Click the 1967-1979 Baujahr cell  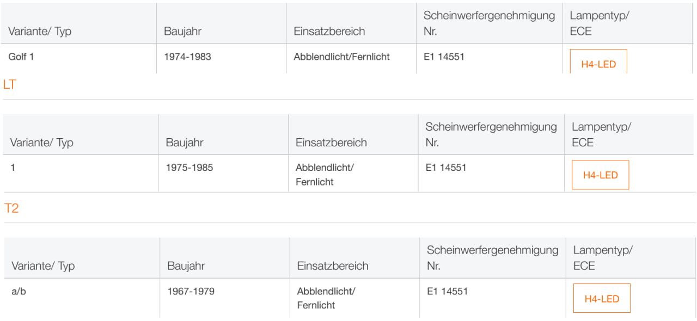191,292
